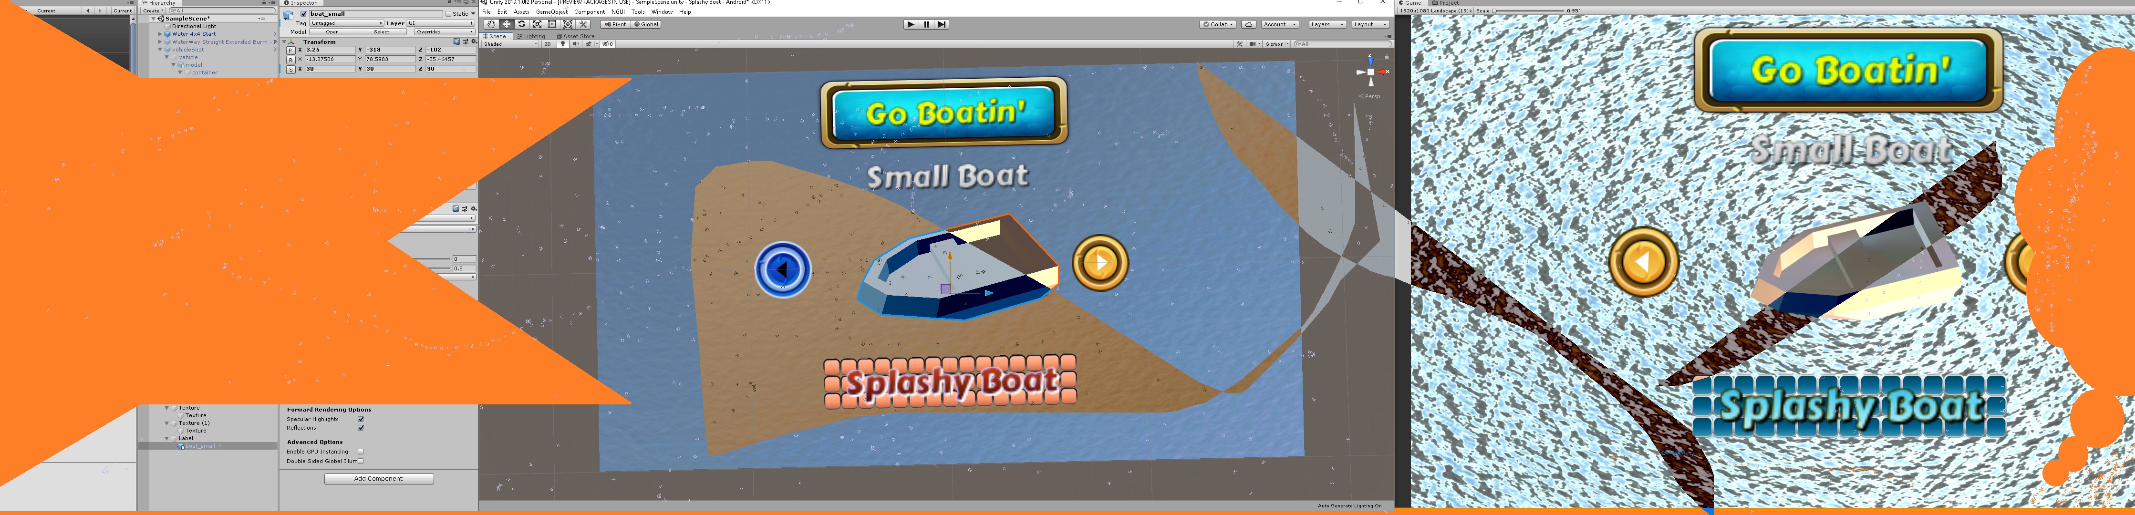Screen dimensions: 2135x515
Task: Click hidden objects count eye icon
Action: 608,44
